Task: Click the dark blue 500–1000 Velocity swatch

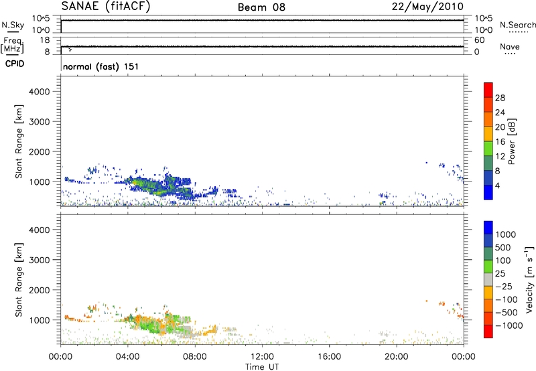Action: (x=488, y=240)
